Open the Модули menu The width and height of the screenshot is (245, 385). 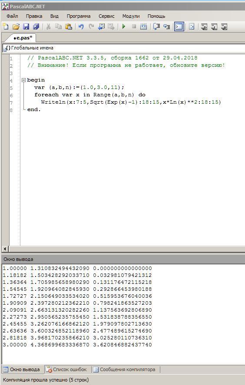(131, 16)
